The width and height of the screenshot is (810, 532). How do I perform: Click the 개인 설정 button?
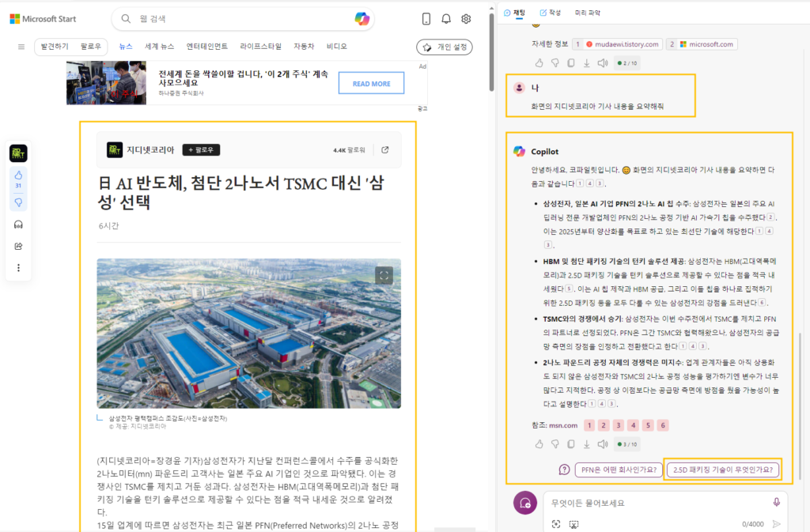point(445,47)
